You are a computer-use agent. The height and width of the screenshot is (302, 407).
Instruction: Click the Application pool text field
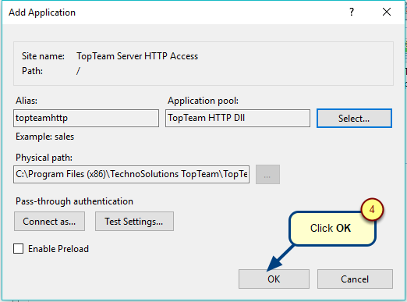[x=238, y=118]
